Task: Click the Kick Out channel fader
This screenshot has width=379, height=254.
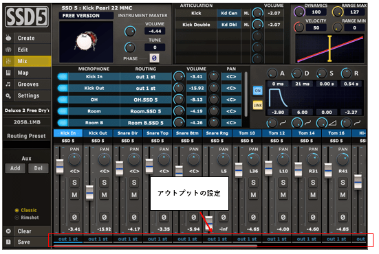Action: click(89, 192)
